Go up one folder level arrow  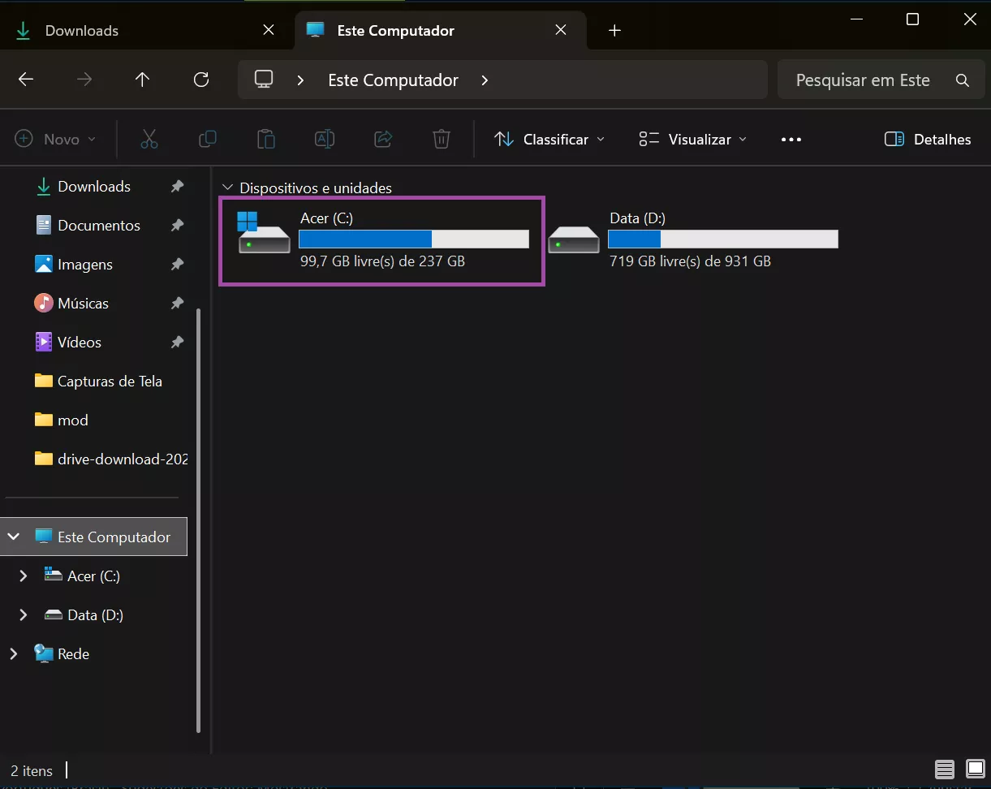point(143,80)
